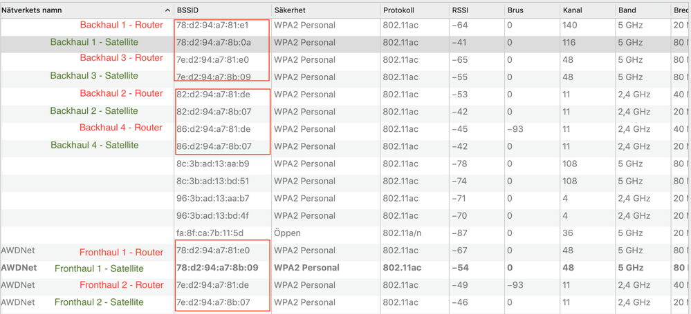691x314 pixels.
Task: Sort by Brus column header
Action: (515, 10)
